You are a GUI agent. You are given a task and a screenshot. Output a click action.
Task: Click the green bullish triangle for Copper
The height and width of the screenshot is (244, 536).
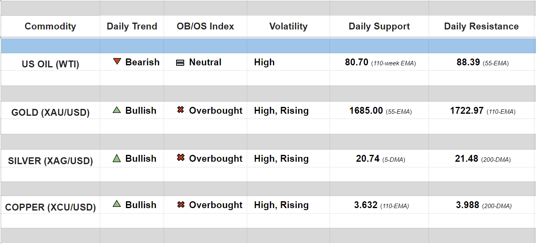pyautogui.click(x=117, y=204)
